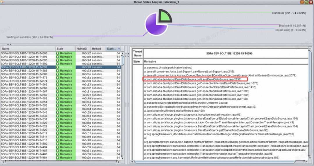
Task: Click the Runnable icon in the T4592 row
Action: pos(58,64)
